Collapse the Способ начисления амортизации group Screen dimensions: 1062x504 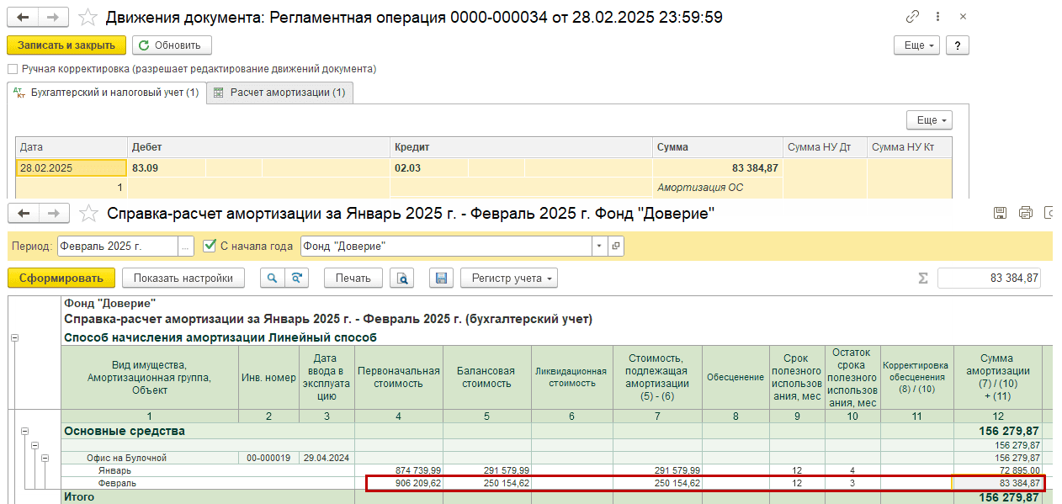(x=13, y=337)
